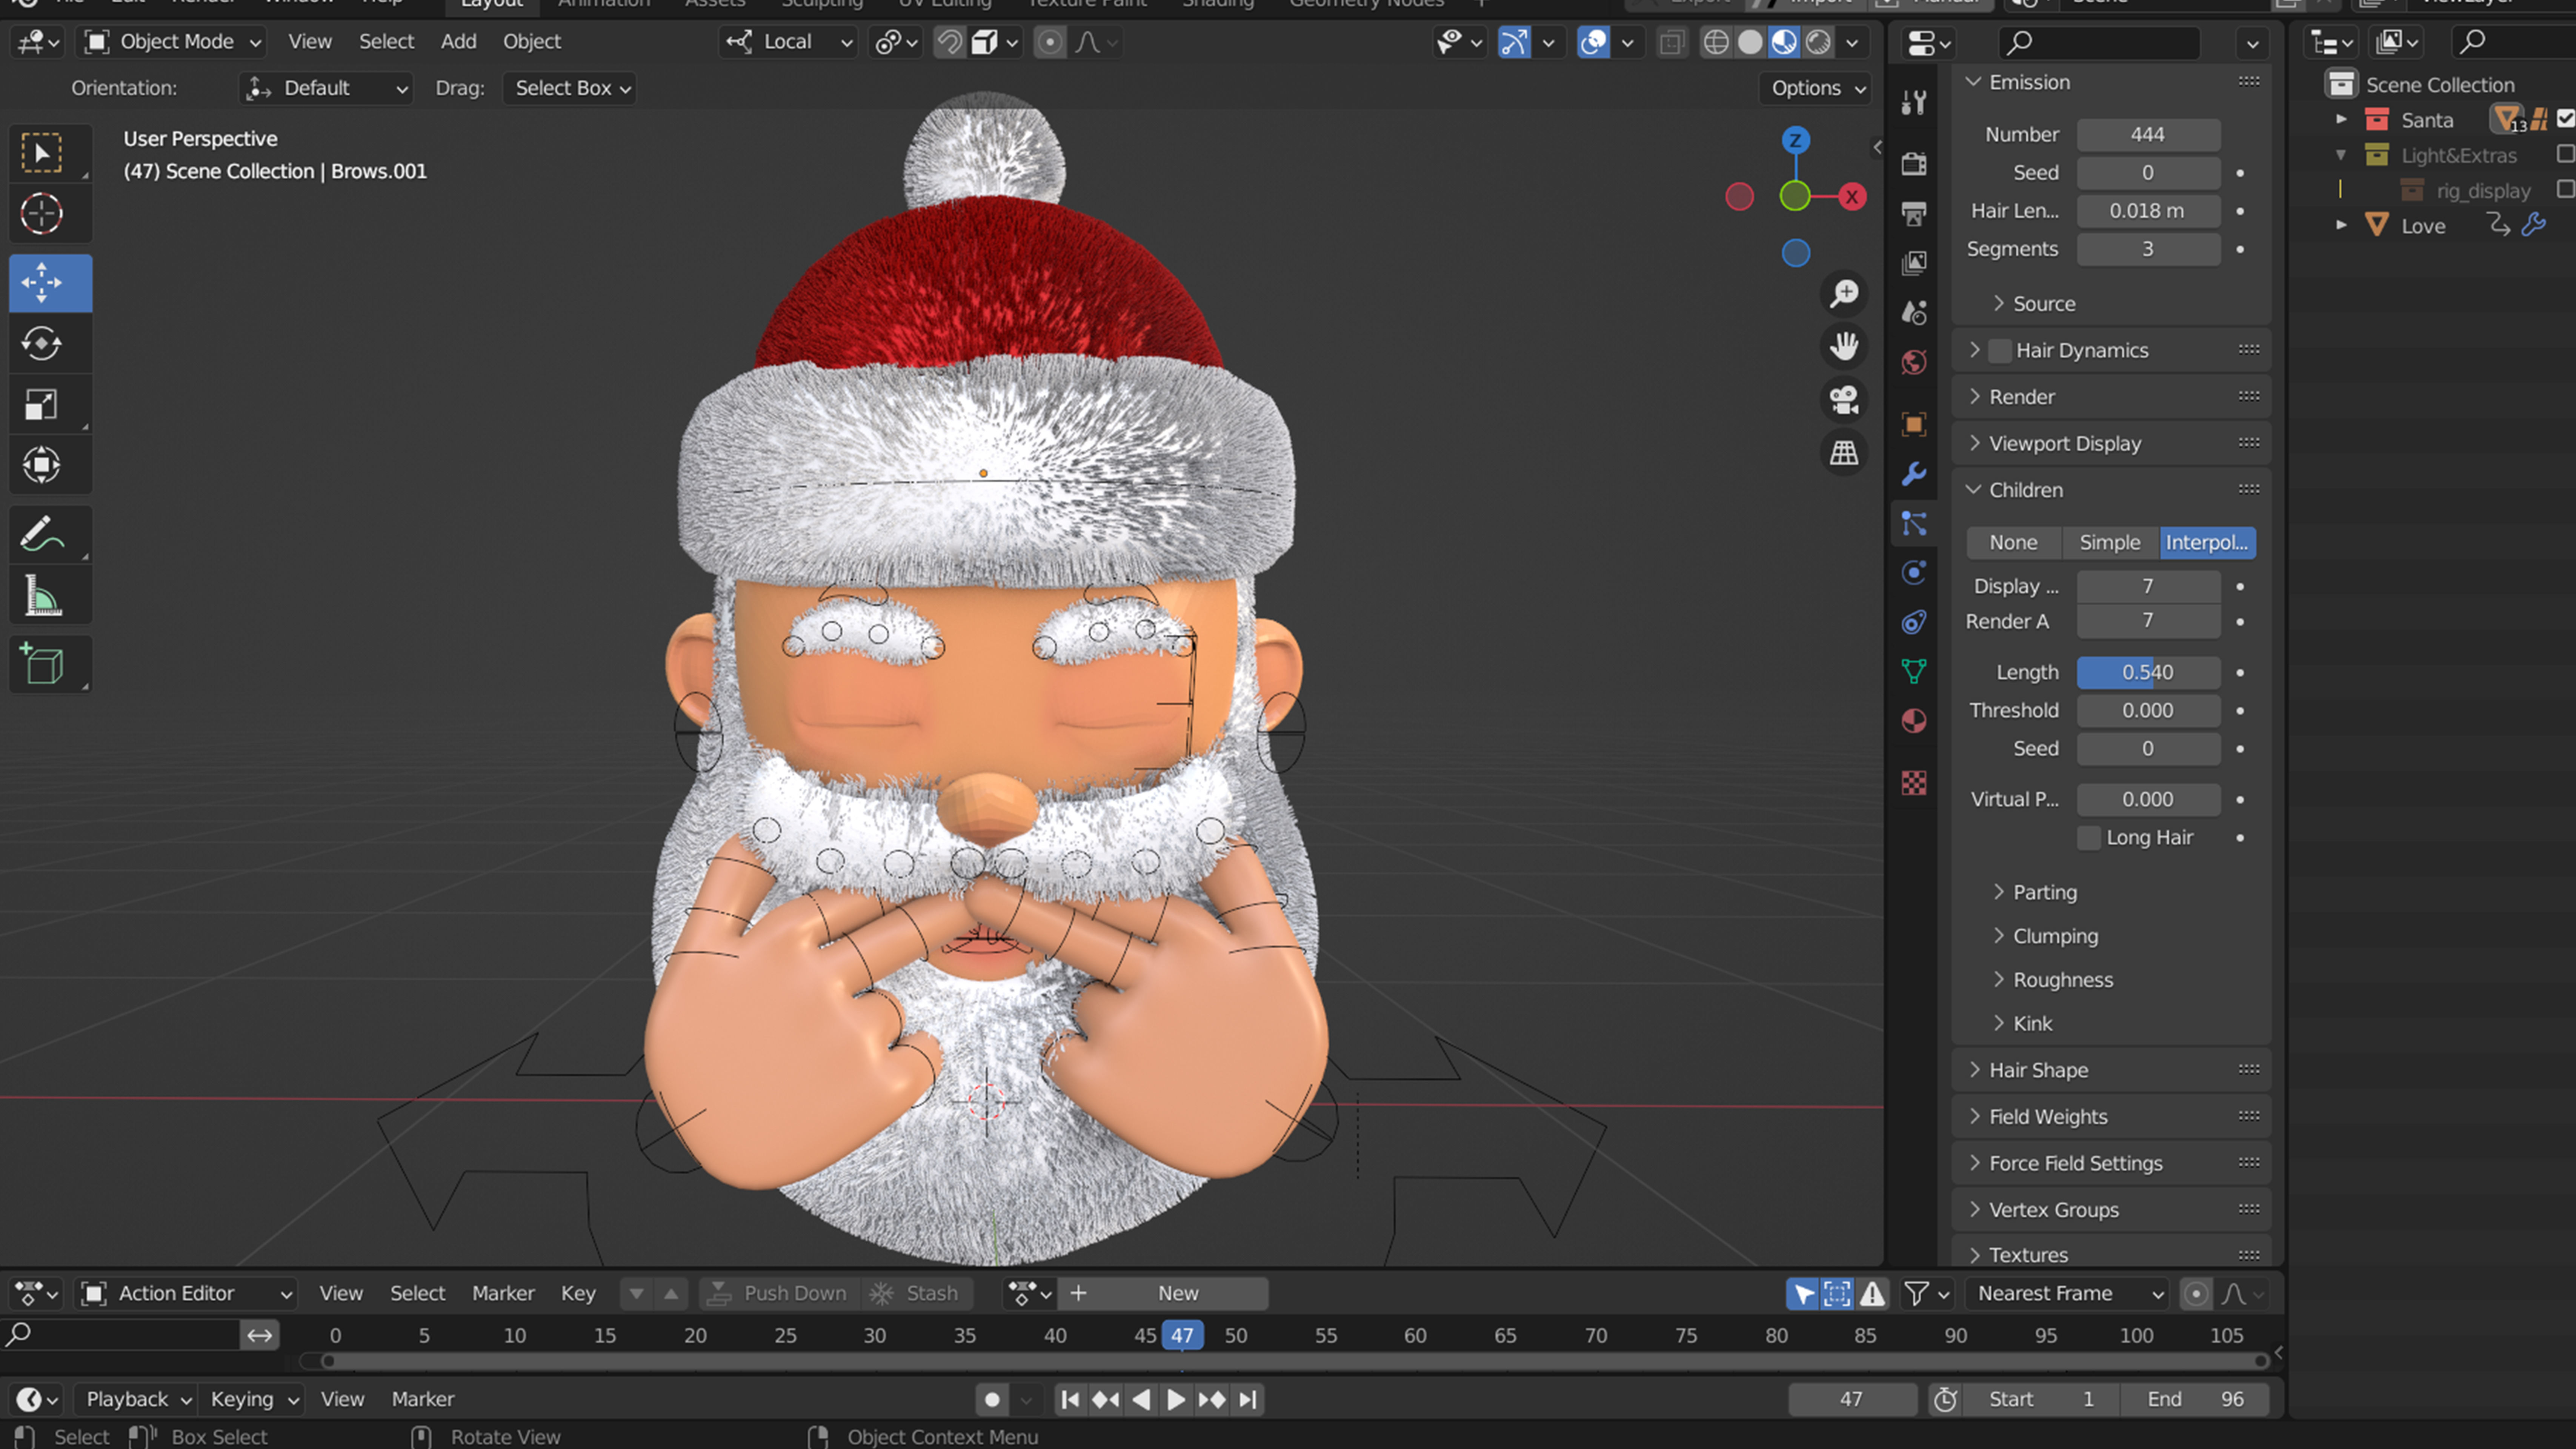The image size is (2576, 1449).
Task: Open the World Properties tab
Action: click(x=1914, y=362)
